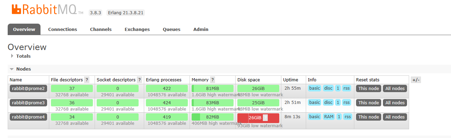Click the version label 3.8.3
Screen dimensions: 451x138
pyautogui.click(x=95, y=13)
